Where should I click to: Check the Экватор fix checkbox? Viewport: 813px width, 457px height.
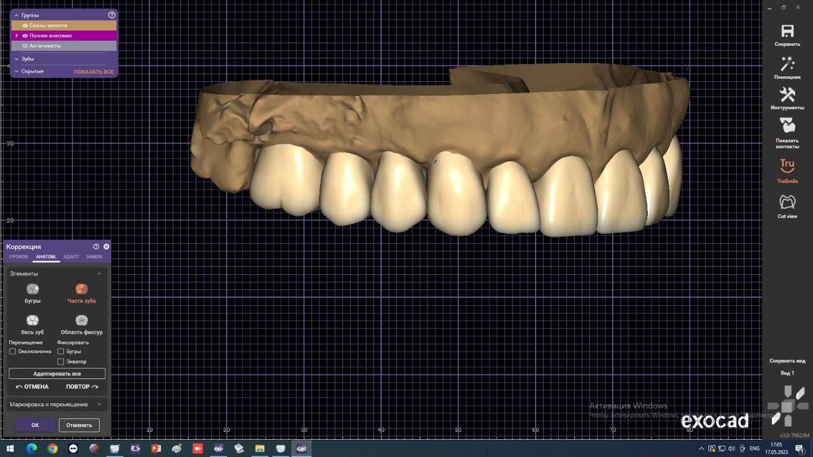(61, 362)
